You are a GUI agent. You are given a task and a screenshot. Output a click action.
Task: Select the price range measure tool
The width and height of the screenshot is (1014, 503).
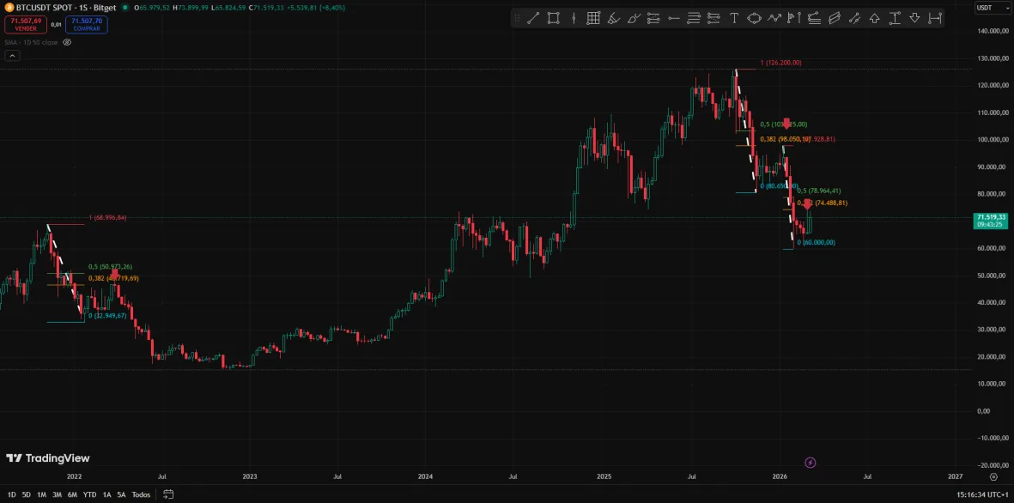[x=895, y=18]
